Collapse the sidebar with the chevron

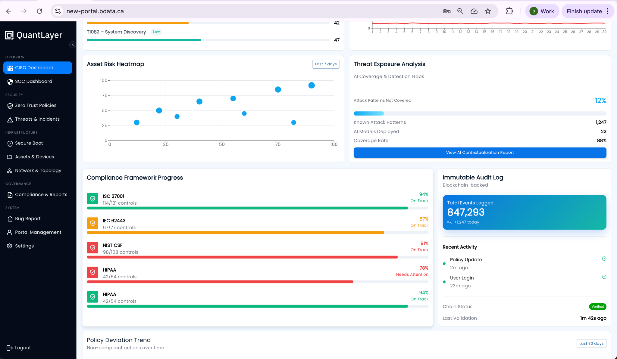point(73,45)
